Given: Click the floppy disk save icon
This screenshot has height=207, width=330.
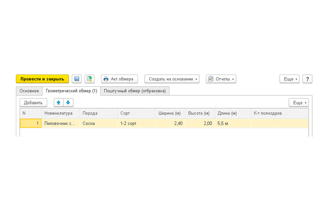Looking at the screenshot, I should pos(77,79).
